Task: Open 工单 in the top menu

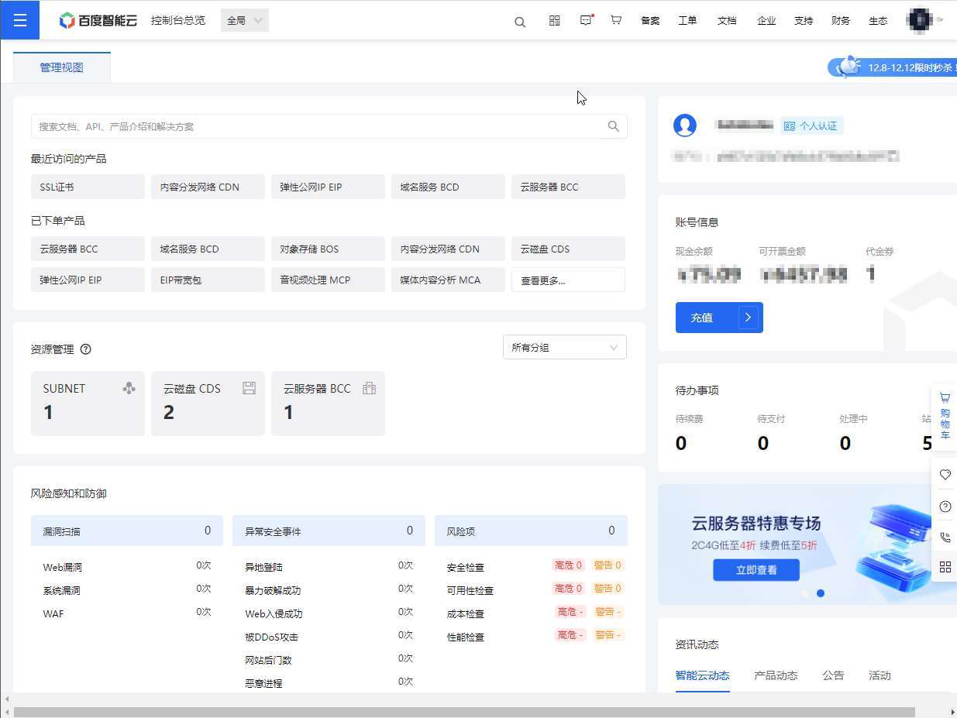Action: tap(687, 21)
